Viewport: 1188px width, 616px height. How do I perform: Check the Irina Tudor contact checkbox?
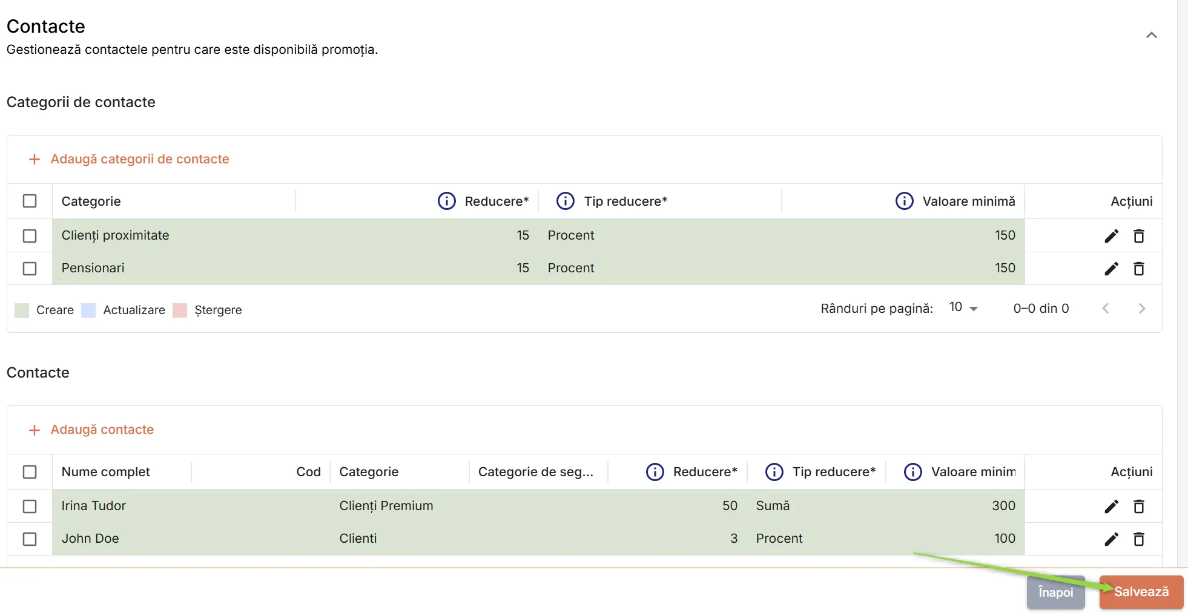click(x=30, y=506)
